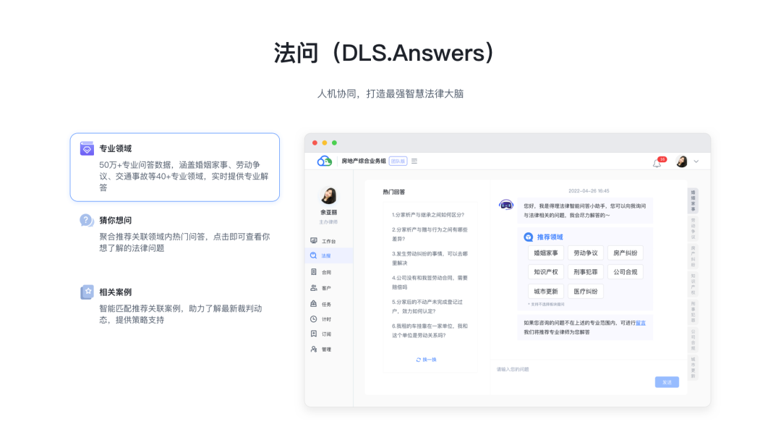Click the 计时 clock icon
This screenshot has width=781, height=440.
[x=314, y=319]
